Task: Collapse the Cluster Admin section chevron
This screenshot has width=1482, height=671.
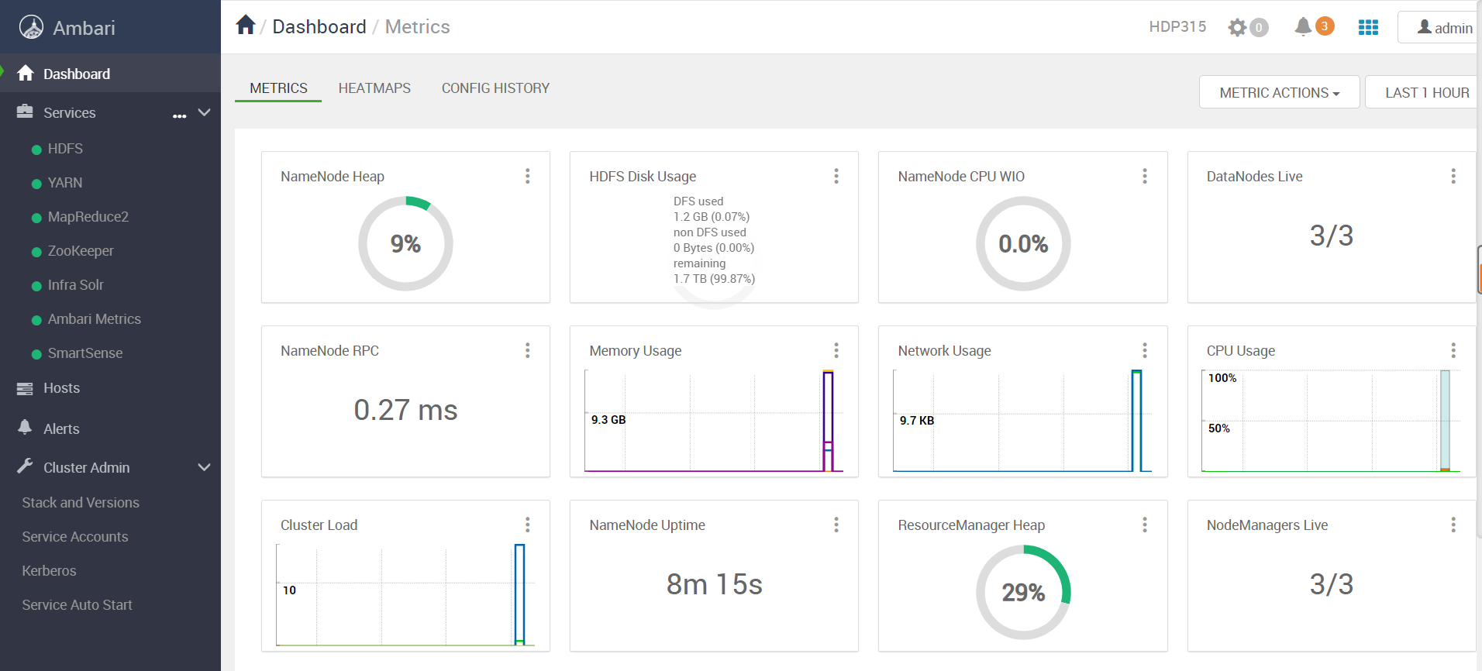Action: click(205, 467)
